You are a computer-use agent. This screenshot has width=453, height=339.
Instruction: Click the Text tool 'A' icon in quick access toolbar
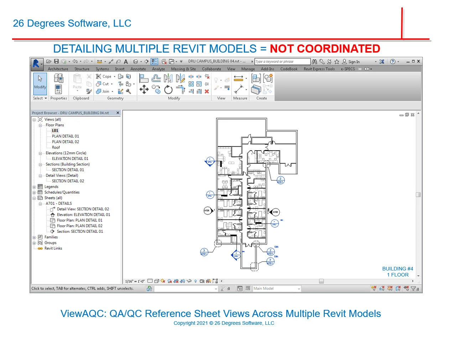(126, 61)
